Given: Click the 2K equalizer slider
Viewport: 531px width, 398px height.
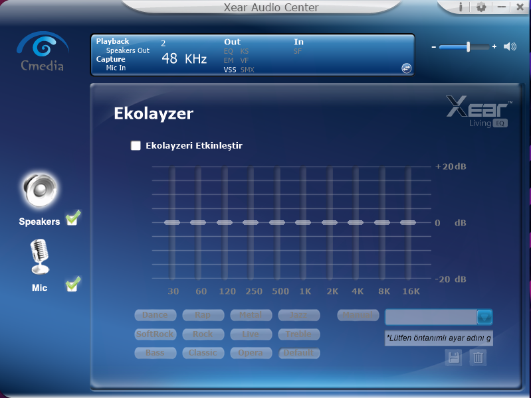Looking at the screenshot, I should [x=330, y=222].
